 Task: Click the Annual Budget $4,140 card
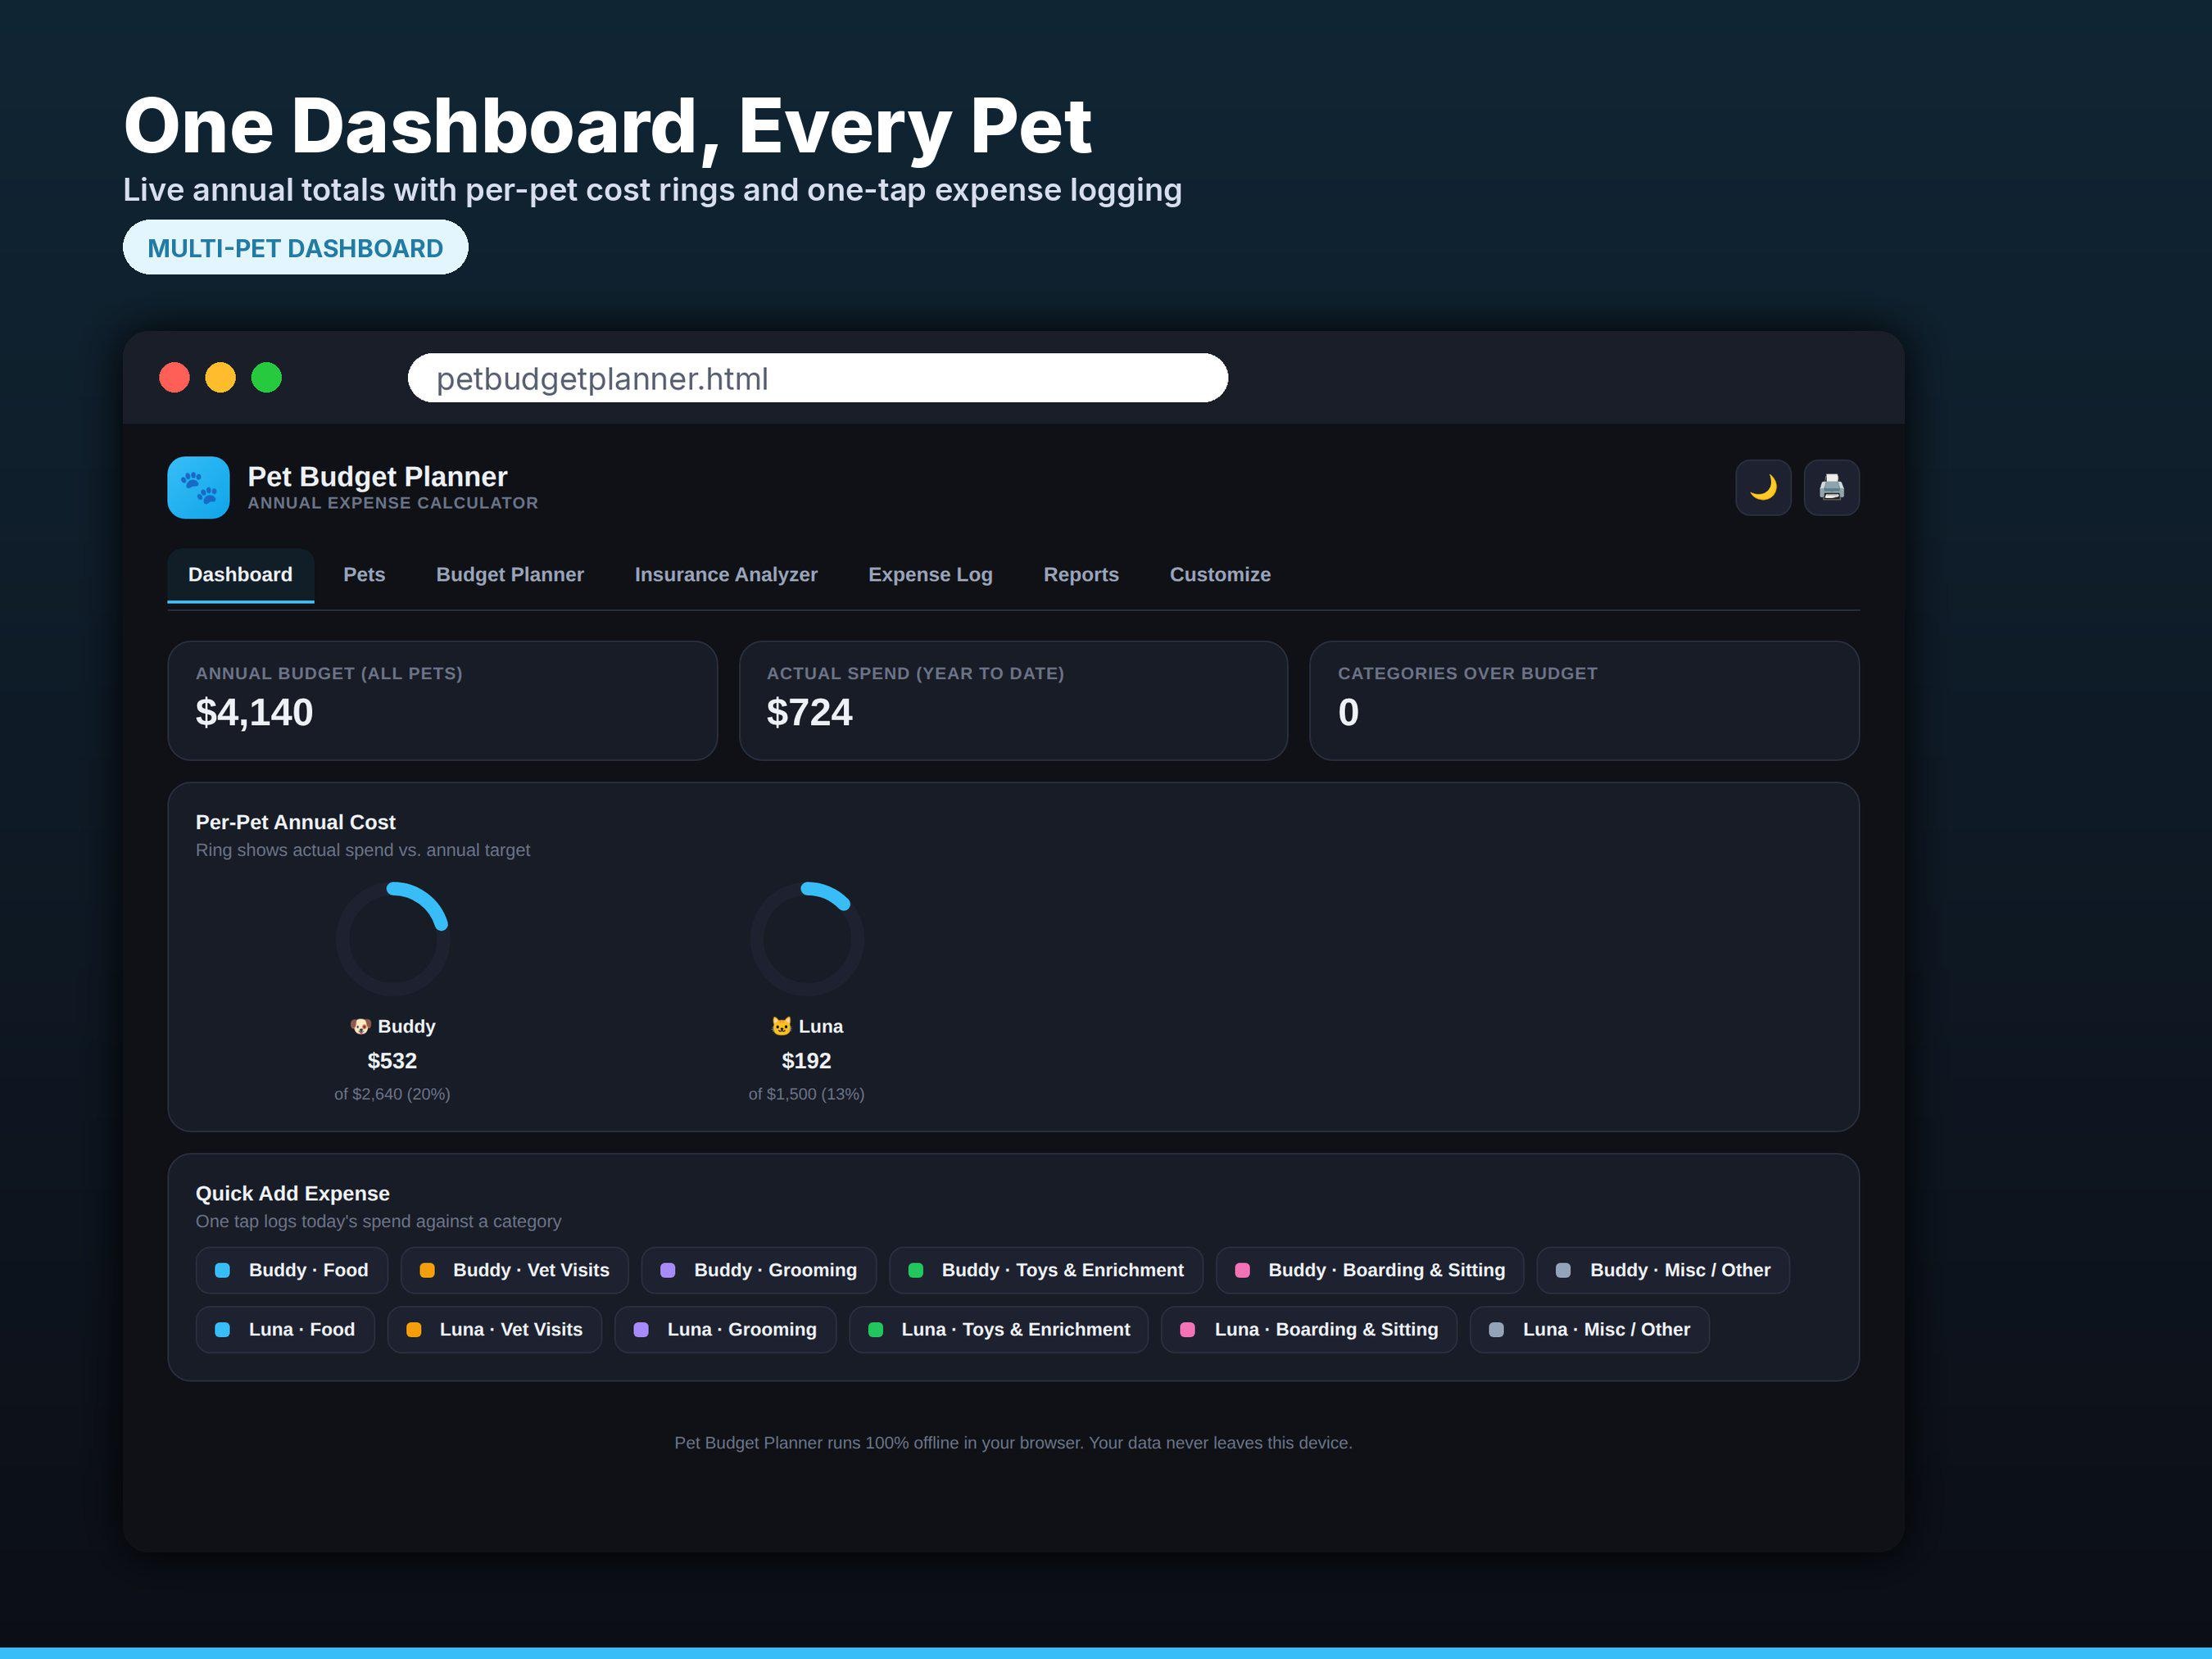click(x=442, y=701)
